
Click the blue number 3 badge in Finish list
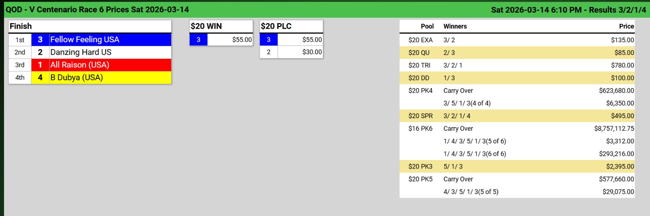point(40,40)
